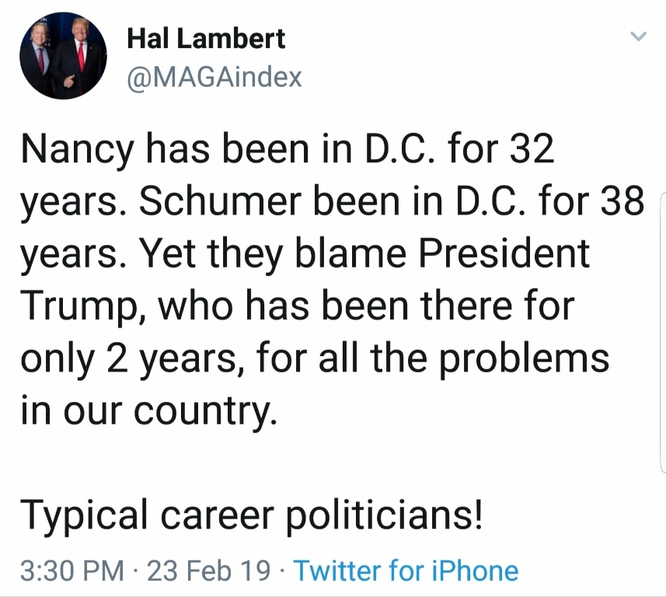Click the 23 Feb 19 date
Screen dimensions: 666x597
coord(208,571)
